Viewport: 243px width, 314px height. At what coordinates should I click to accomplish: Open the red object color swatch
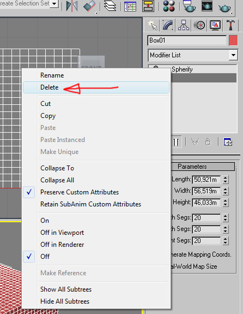(x=233, y=40)
